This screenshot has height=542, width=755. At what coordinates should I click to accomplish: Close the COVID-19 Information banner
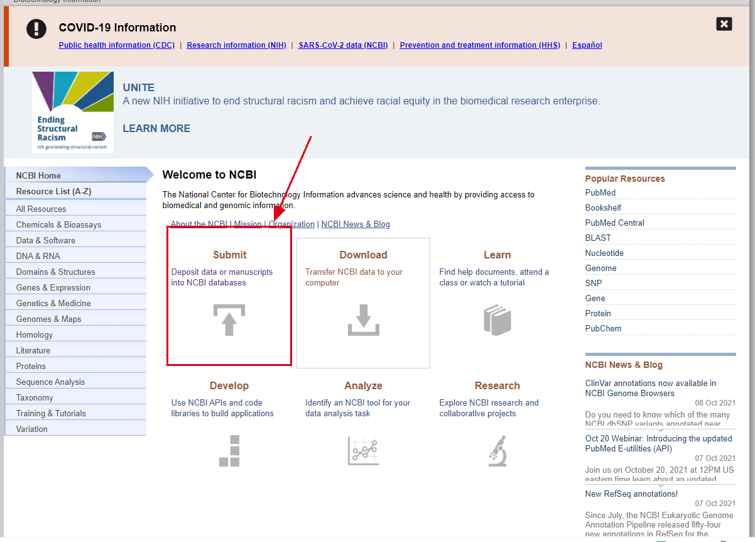coord(724,24)
